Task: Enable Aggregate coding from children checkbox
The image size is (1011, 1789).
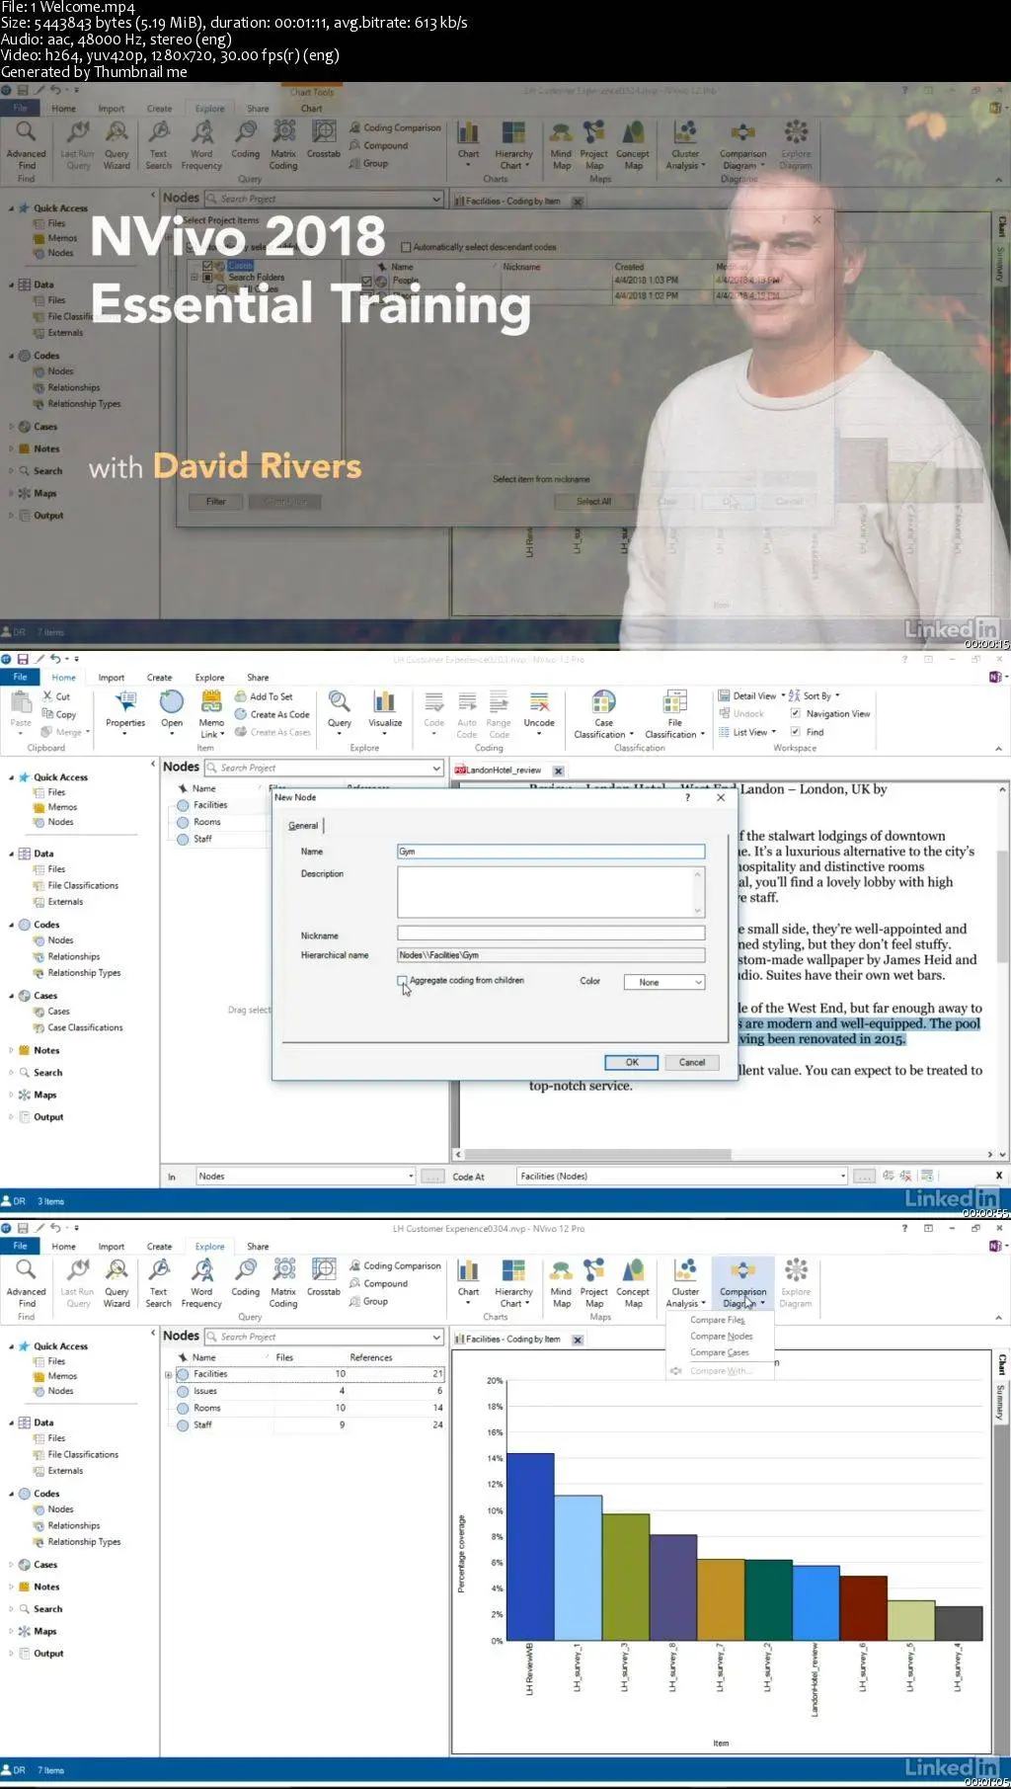Action: (402, 981)
